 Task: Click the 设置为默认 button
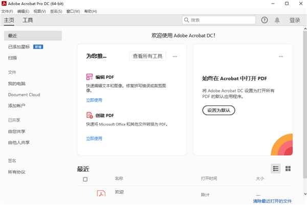click(218, 110)
